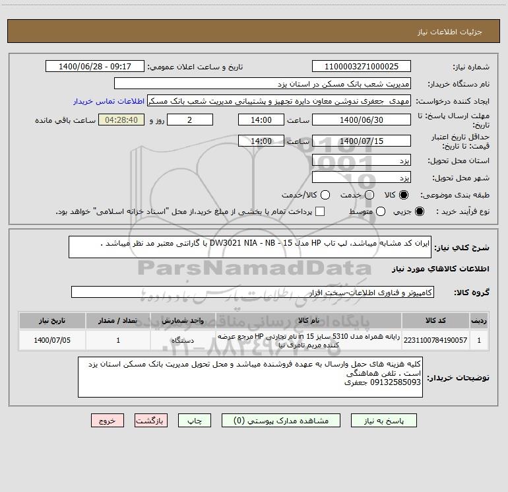This screenshot has width=508, height=492.
Task: Click the item name cell رایانه همراه مدل 5310
Action: (309, 340)
